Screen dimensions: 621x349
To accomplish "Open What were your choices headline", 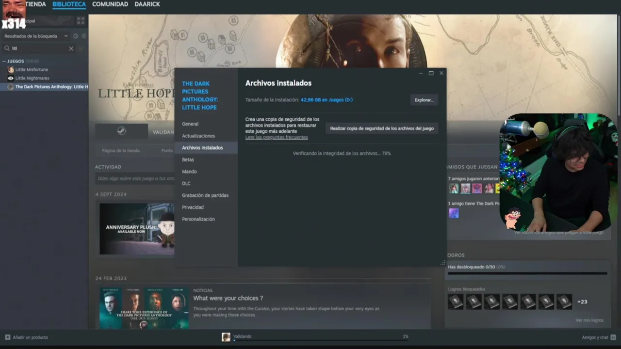I will click(228, 298).
